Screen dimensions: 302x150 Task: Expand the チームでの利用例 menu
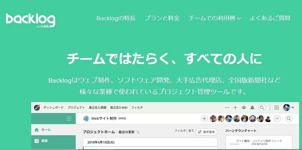215,18
